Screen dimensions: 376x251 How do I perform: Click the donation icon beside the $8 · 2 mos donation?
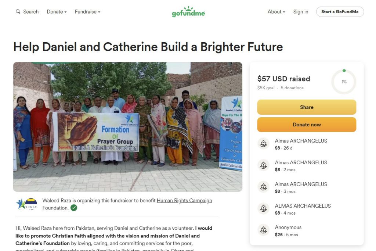click(263, 166)
